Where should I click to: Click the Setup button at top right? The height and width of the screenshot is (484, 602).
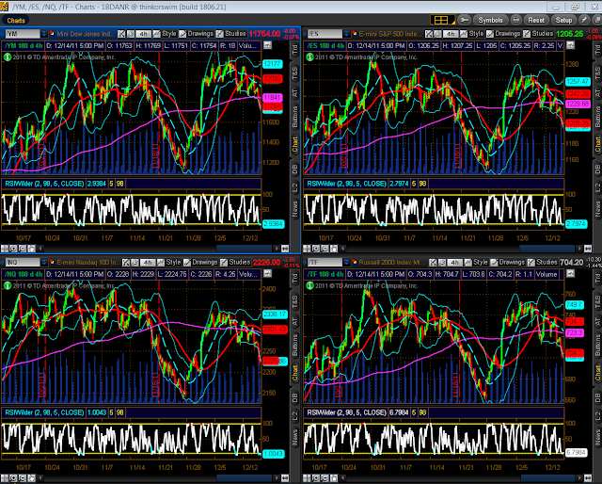pos(563,19)
